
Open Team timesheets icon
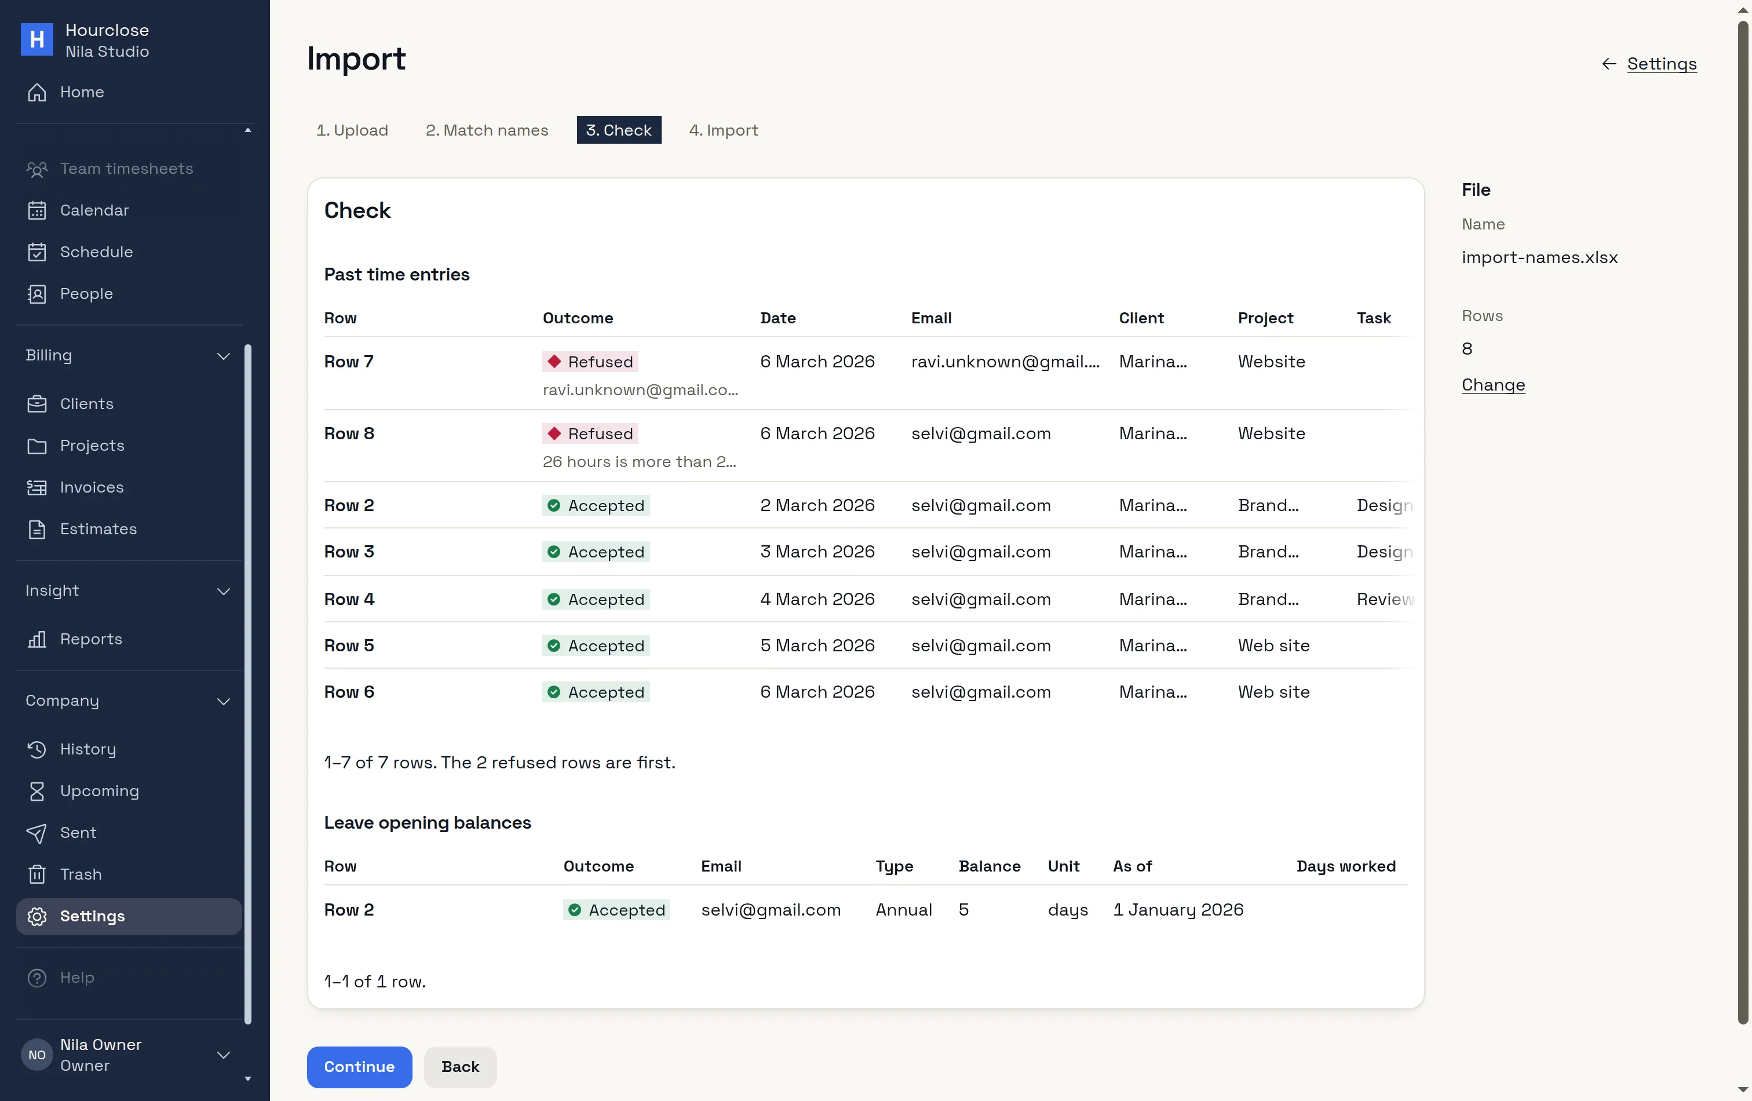[36, 169]
